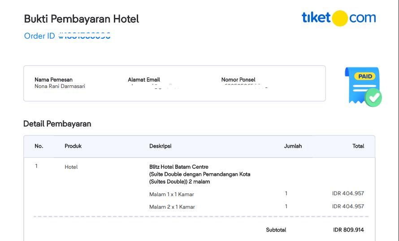Click the name Nona Rani Darmasari
399x241 pixels.
[x=60, y=86]
